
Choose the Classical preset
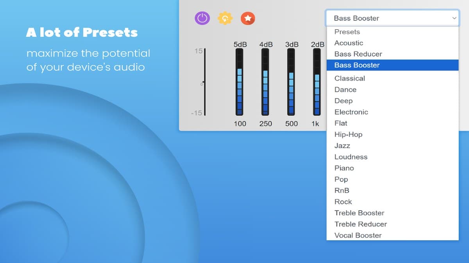pyautogui.click(x=392, y=78)
